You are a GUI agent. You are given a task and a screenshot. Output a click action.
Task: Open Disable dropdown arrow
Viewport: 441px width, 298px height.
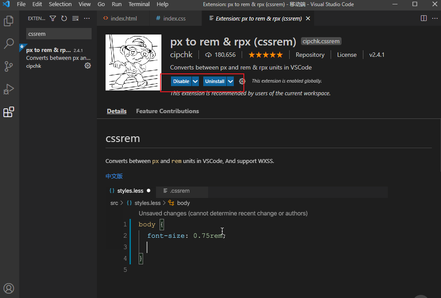(x=195, y=81)
